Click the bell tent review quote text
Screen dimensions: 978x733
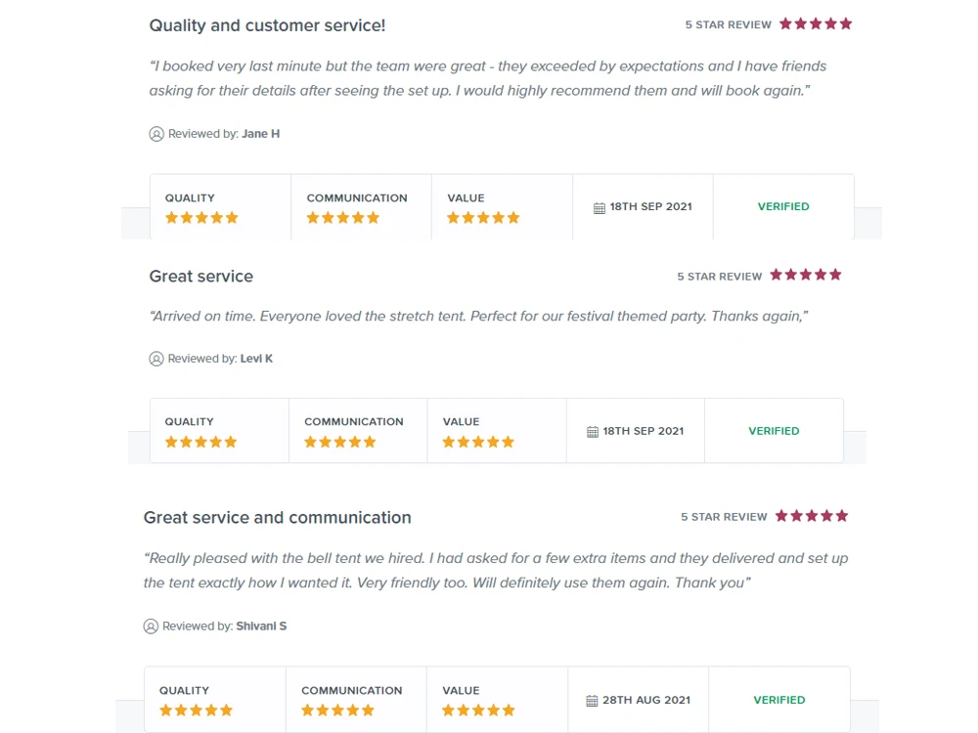tap(495, 571)
